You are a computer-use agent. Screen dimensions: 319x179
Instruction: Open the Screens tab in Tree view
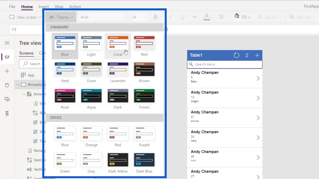point(26,53)
